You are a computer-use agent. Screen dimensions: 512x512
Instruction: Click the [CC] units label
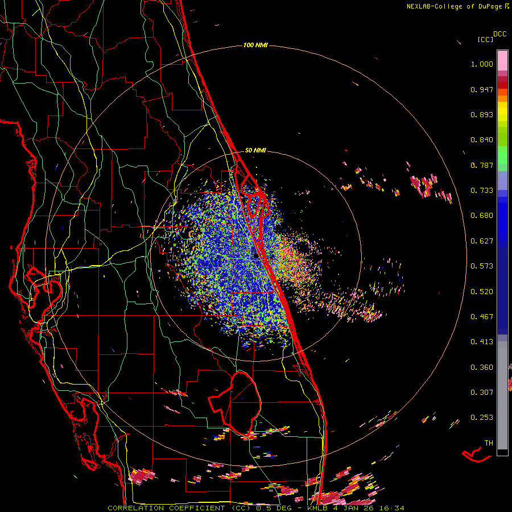click(485, 39)
